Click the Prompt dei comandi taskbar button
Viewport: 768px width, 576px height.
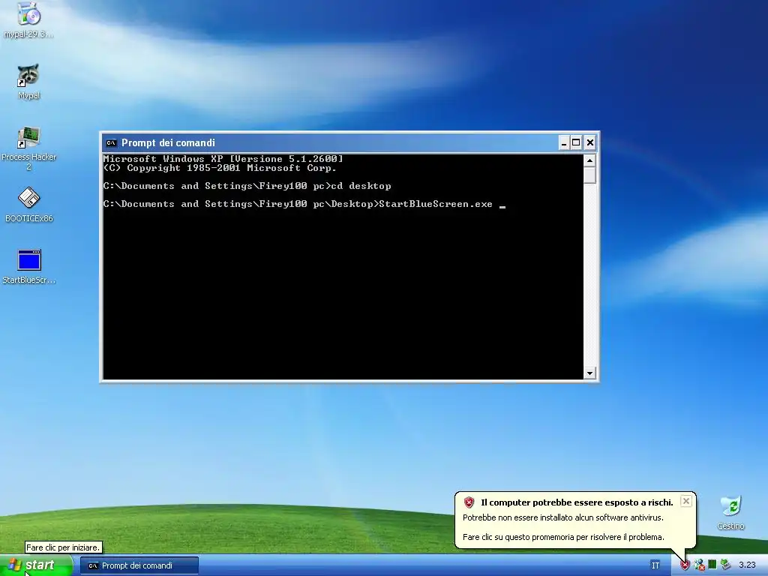[139, 565]
